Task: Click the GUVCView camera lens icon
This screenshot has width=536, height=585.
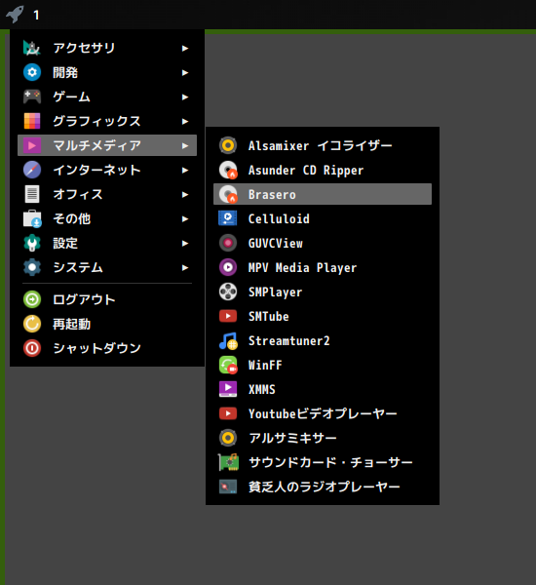Action: 228,243
